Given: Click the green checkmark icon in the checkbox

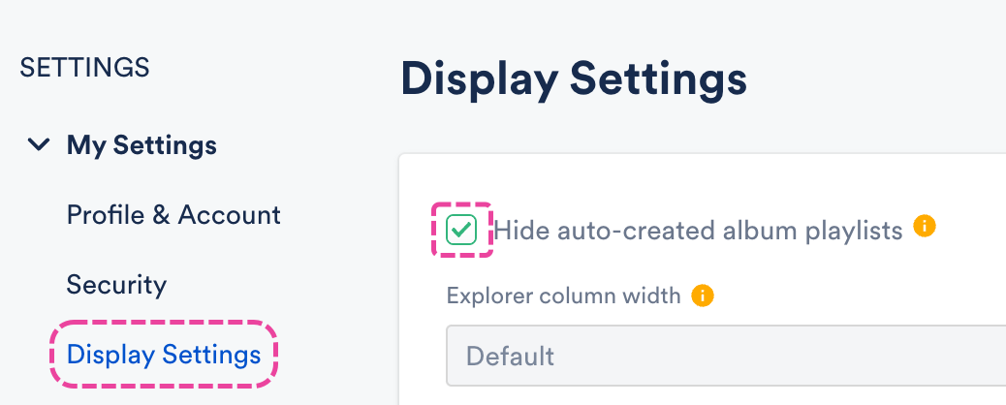Looking at the screenshot, I should click(461, 230).
